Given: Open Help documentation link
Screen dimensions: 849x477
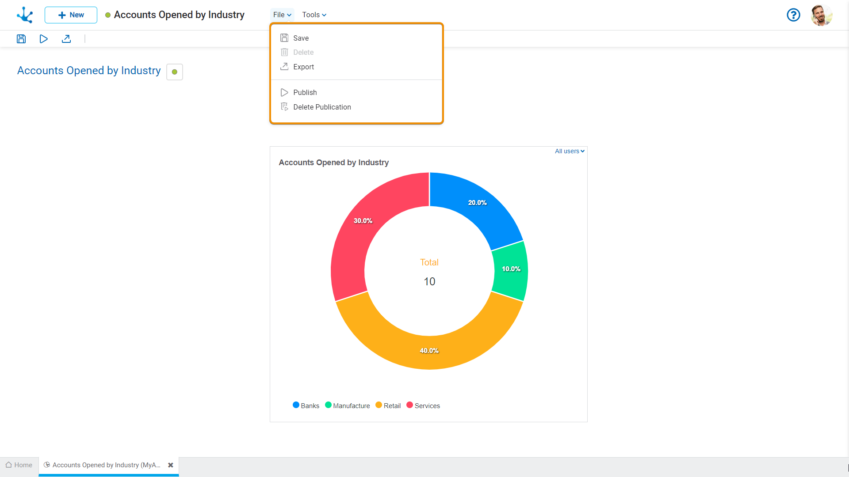Looking at the screenshot, I should [794, 14].
